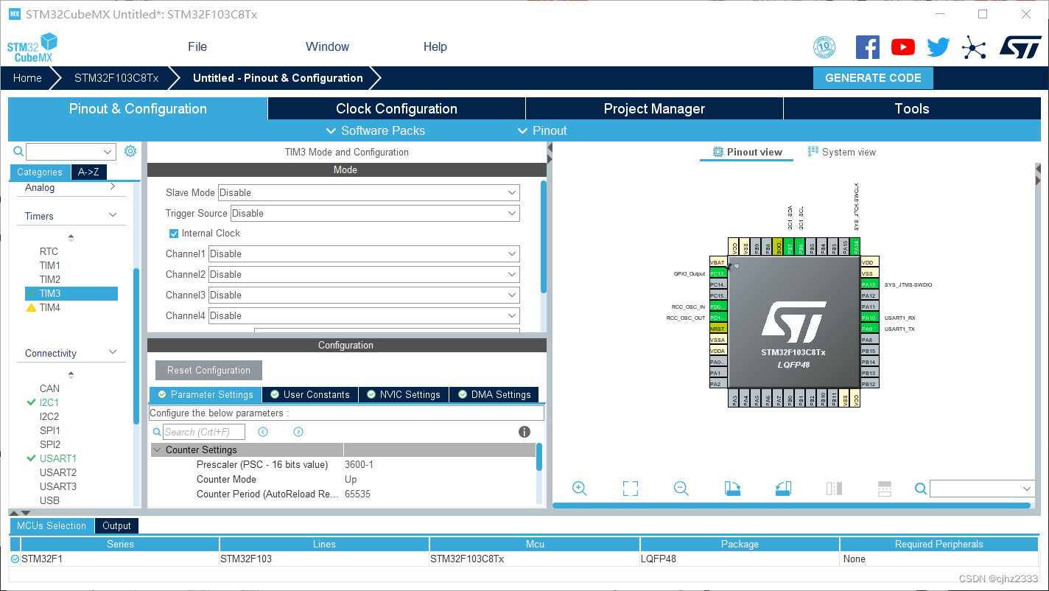Go to previous parameter search result
Image resolution: width=1049 pixels, height=591 pixels.
point(263,432)
